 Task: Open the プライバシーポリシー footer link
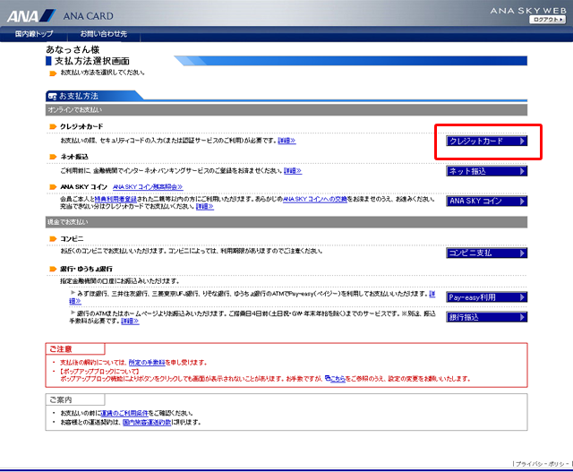[542, 464]
